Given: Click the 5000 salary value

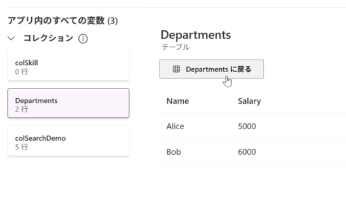Looking at the screenshot, I should tap(247, 127).
